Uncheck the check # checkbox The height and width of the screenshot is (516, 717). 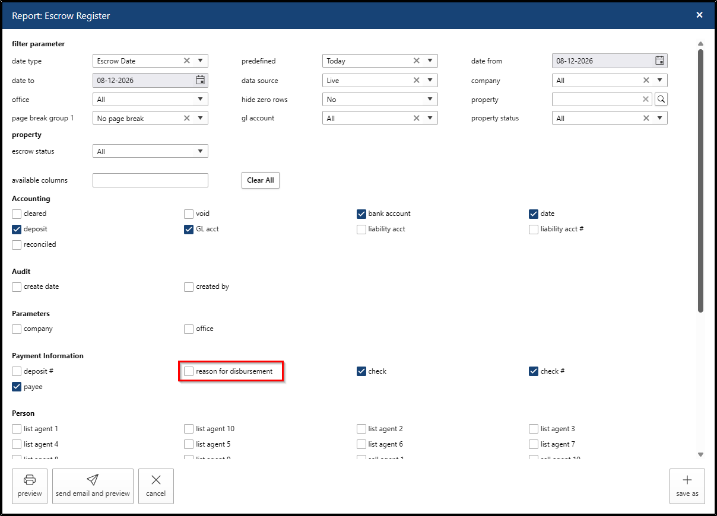[x=534, y=372]
